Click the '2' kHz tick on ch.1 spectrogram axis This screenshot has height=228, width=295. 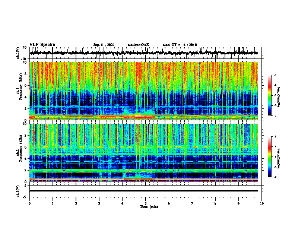pos(26,108)
